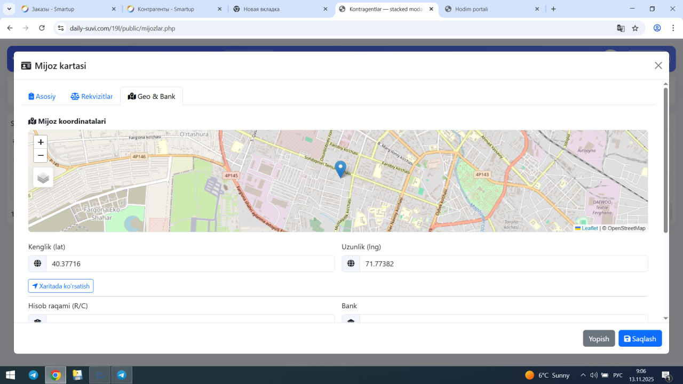Zoom out on the map
The height and width of the screenshot is (384, 683).
click(x=41, y=156)
